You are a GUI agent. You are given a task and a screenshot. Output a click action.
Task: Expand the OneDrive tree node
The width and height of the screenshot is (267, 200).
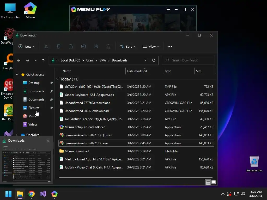(17, 135)
